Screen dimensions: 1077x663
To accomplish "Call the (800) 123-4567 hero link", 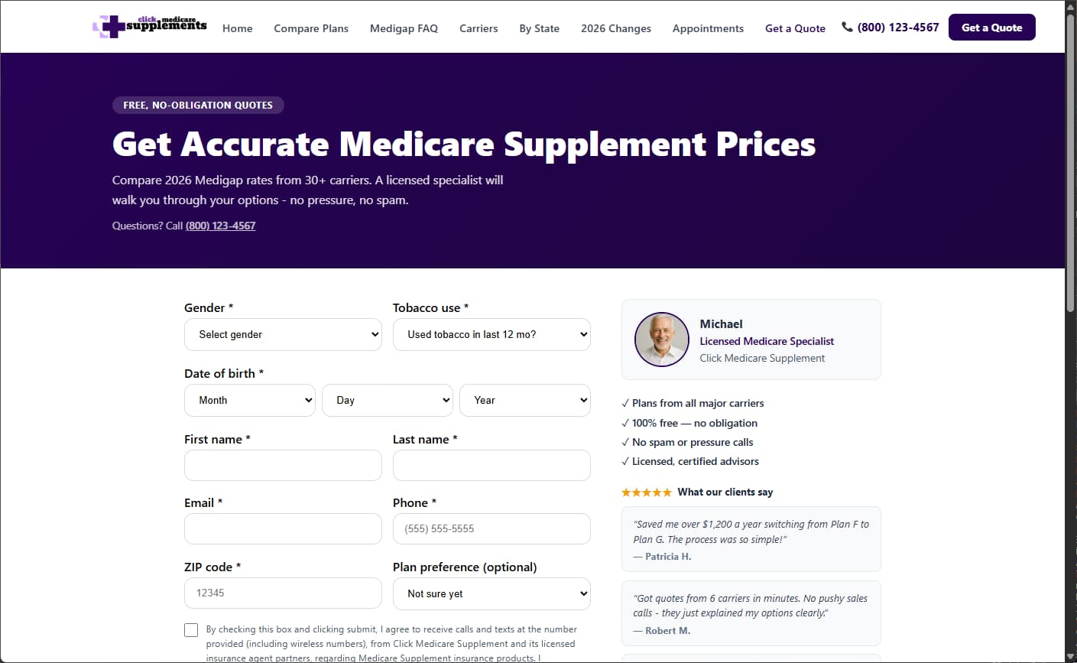I will pos(220,226).
